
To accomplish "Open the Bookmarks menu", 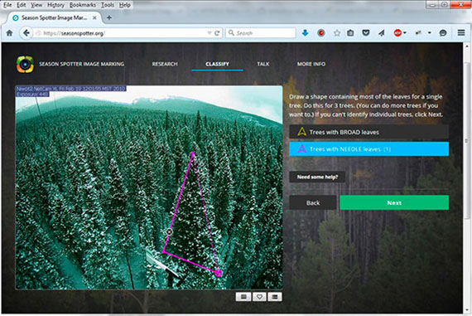I will coord(83,5).
